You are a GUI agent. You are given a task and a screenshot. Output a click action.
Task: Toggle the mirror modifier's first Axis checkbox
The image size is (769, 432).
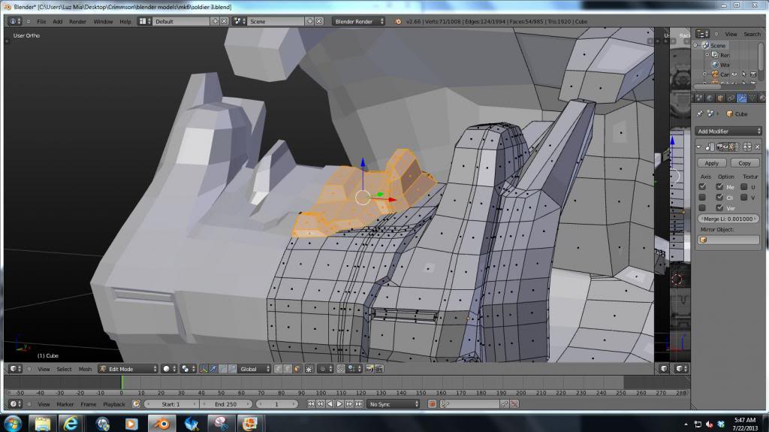(x=702, y=186)
